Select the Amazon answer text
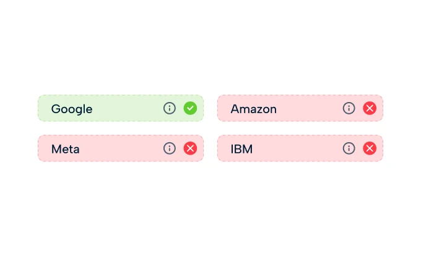Viewport: 421px width, 256px height. [253, 109]
